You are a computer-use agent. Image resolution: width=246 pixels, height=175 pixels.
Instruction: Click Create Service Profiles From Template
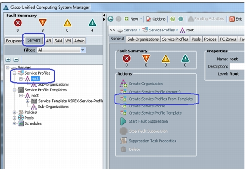161,99
